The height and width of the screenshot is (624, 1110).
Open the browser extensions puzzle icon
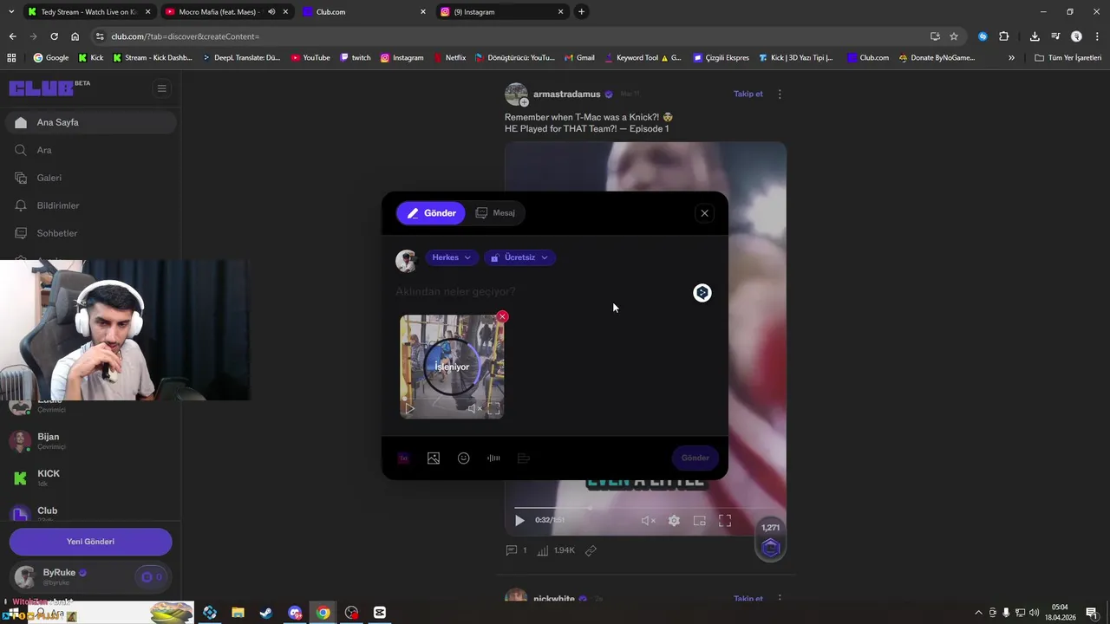click(1004, 36)
